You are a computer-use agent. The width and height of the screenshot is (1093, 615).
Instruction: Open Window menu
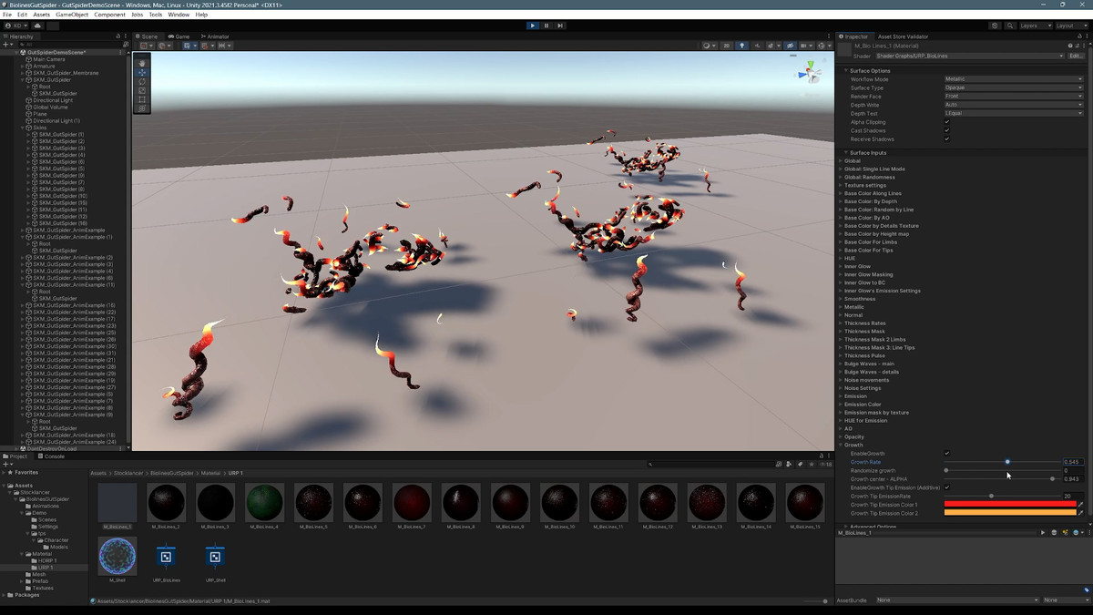point(179,15)
